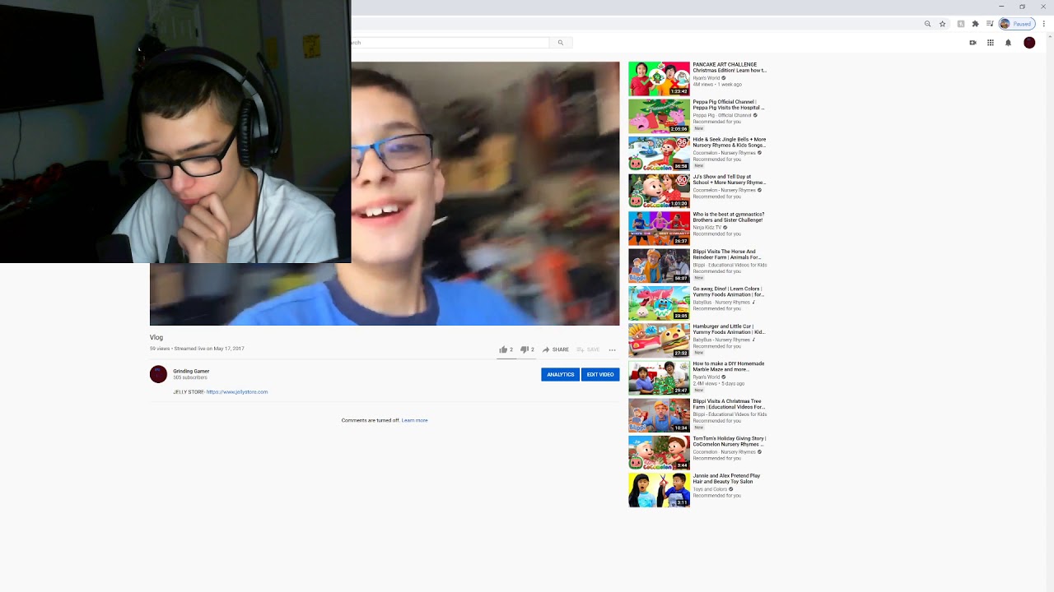Click 'Peppa Pig Official Channel' video title

(x=729, y=104)
